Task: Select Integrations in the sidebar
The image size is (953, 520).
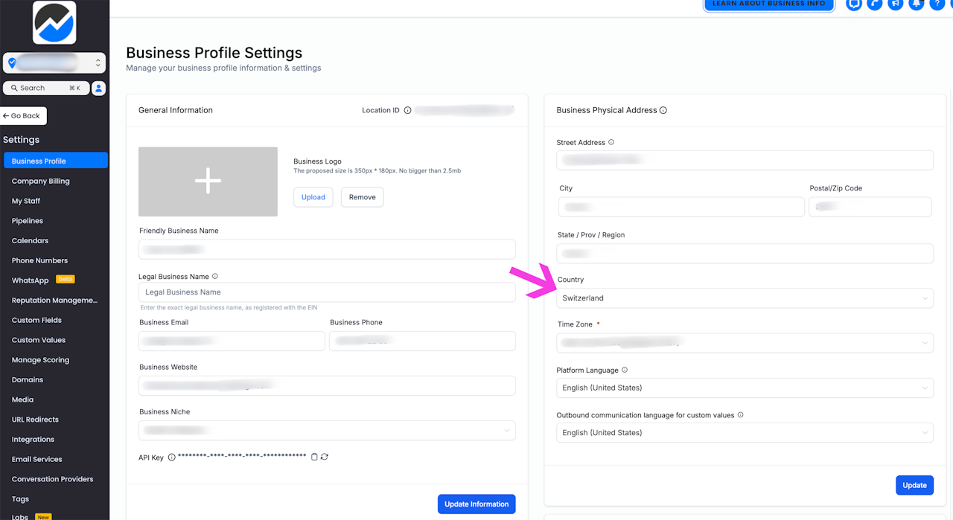Action: click(33, 439)
